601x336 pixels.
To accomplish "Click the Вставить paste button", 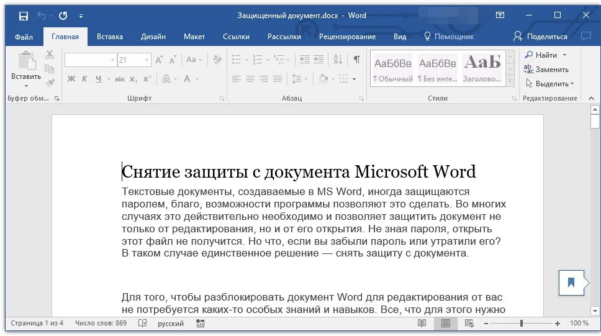I will tap(25, 69).
